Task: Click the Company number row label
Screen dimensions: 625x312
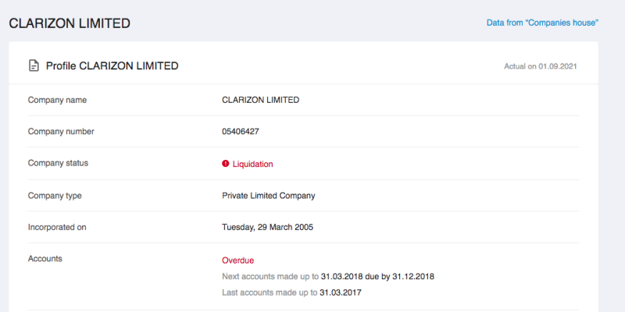Action: click(x=61, y=131)
